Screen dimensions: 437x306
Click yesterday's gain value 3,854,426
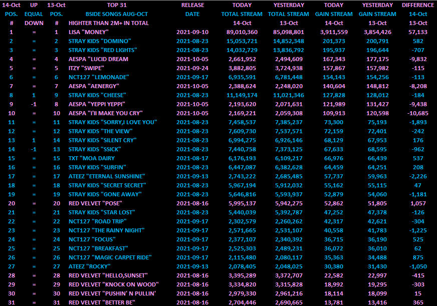click(377, 32)
